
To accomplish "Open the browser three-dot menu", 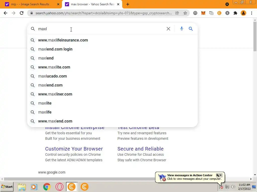I will click(x=251, y=13).
